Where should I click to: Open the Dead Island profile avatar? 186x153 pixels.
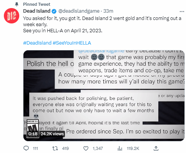12,16
